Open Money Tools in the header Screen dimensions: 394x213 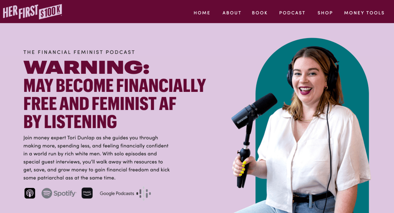(364, 13)
